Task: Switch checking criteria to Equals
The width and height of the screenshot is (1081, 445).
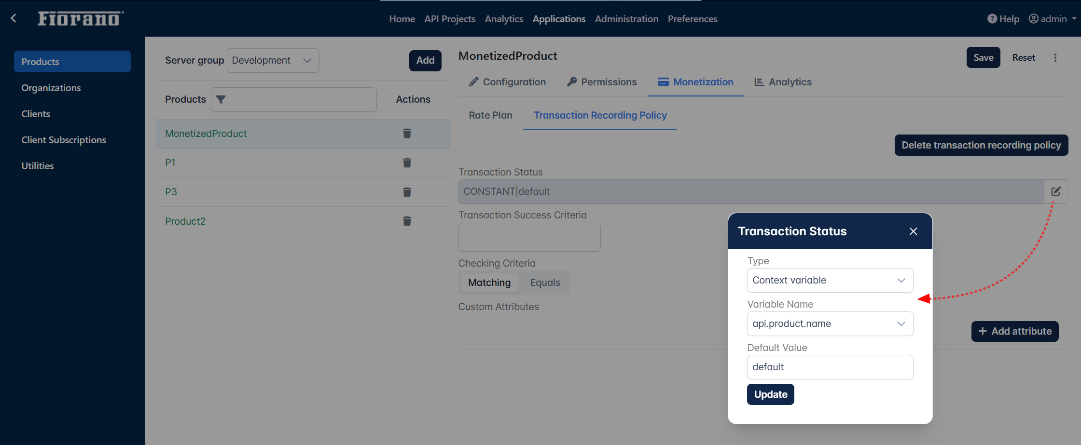Action: (545, 283)
